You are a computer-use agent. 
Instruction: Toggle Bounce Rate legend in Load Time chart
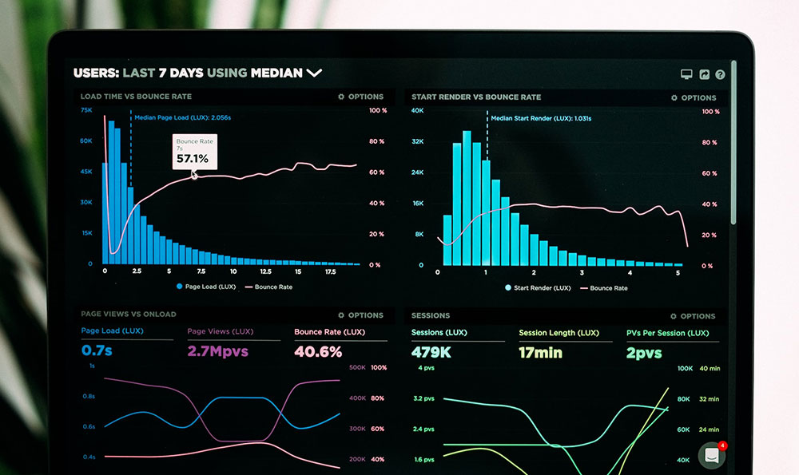268,287
